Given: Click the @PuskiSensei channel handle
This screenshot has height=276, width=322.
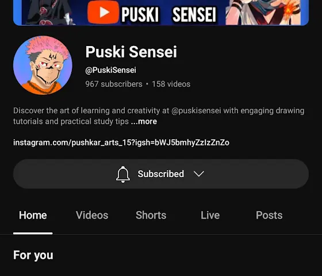Looking at the screenshot, I should (x=110, y=70).
